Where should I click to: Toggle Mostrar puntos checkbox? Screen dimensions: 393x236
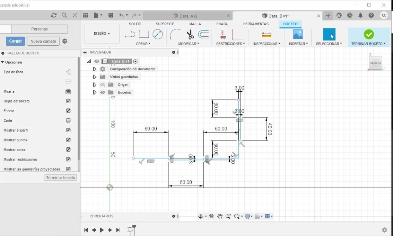click(68, 140)
